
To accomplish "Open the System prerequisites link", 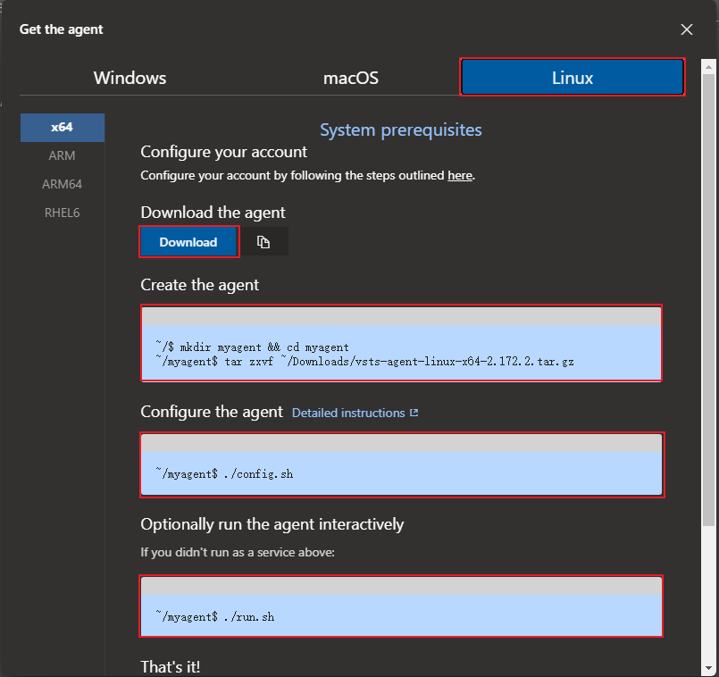I will 400,130.
